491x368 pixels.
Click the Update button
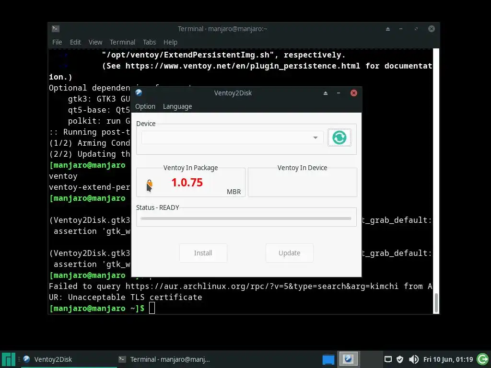289,253
